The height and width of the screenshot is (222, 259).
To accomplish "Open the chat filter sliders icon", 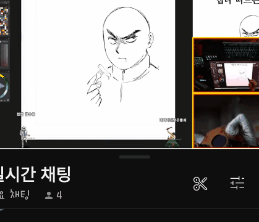I will pyautogui.click(x=237, y=183).
